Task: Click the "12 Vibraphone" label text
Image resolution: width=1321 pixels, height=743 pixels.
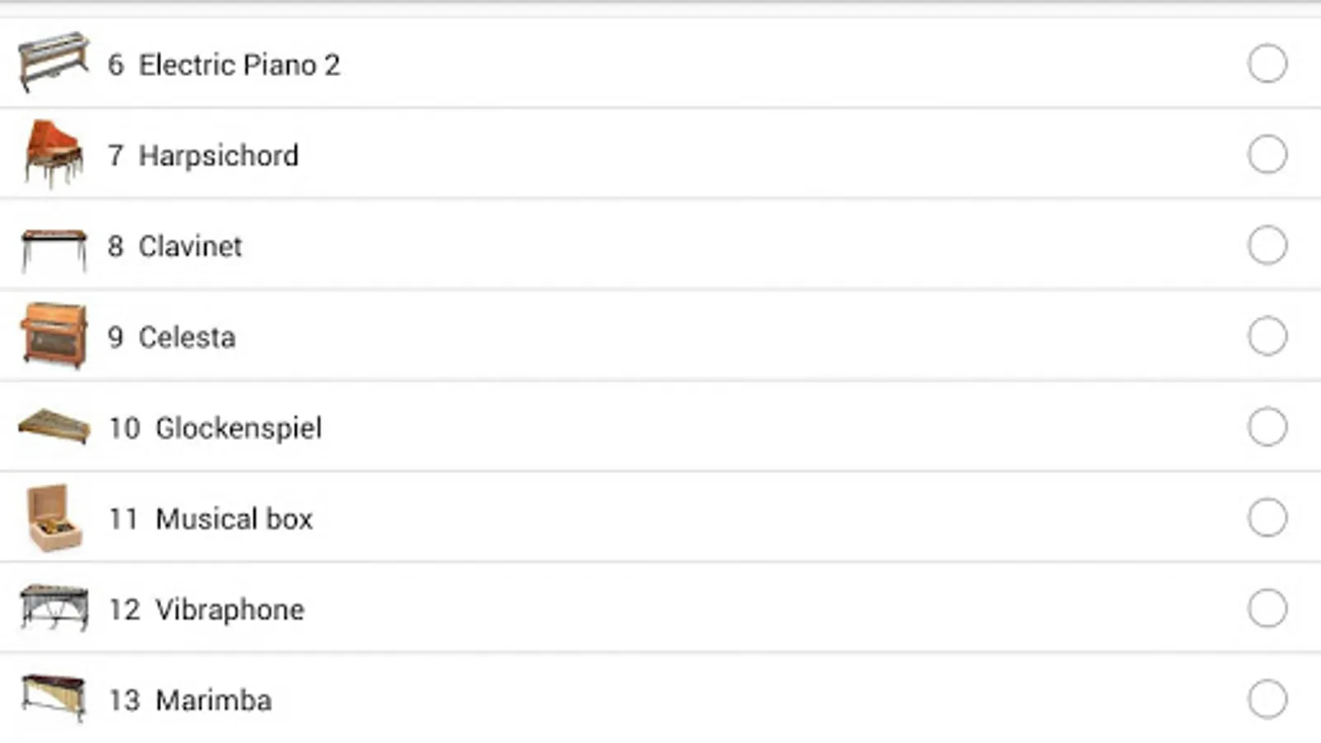Action: [x=206, y=609]
